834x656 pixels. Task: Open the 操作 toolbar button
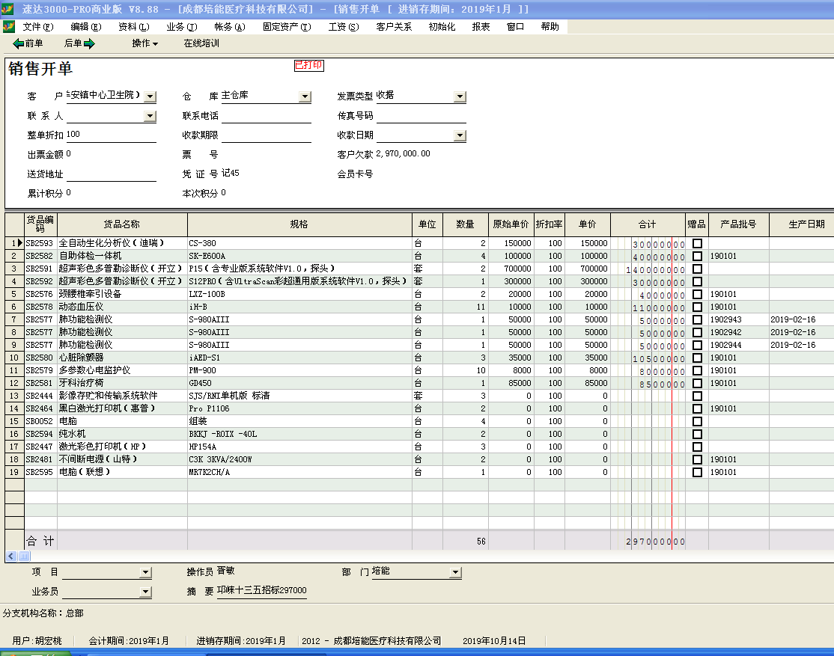pos(144,43)
